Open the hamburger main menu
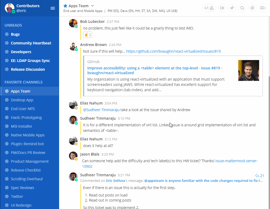 coord(53,8)
